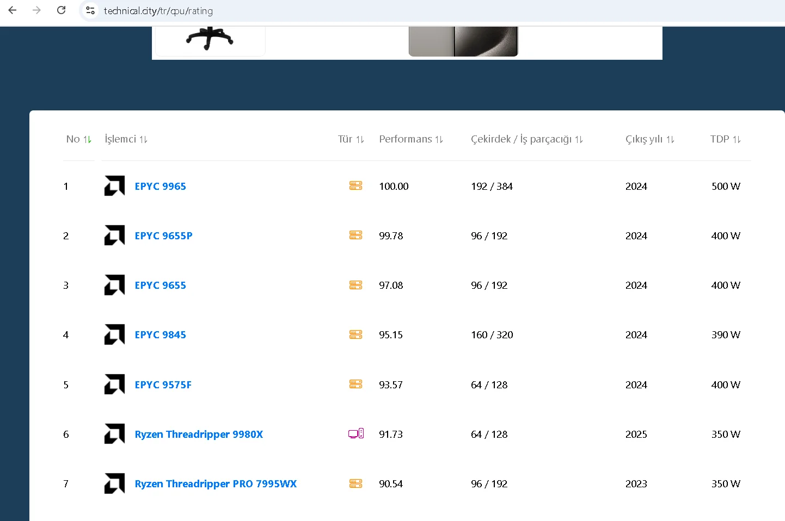Image resolution: width=785 pixels, height=521 pixels.
Task: Open site information icon in address bar
Action: pyautogui.click(x=90, y=10)
